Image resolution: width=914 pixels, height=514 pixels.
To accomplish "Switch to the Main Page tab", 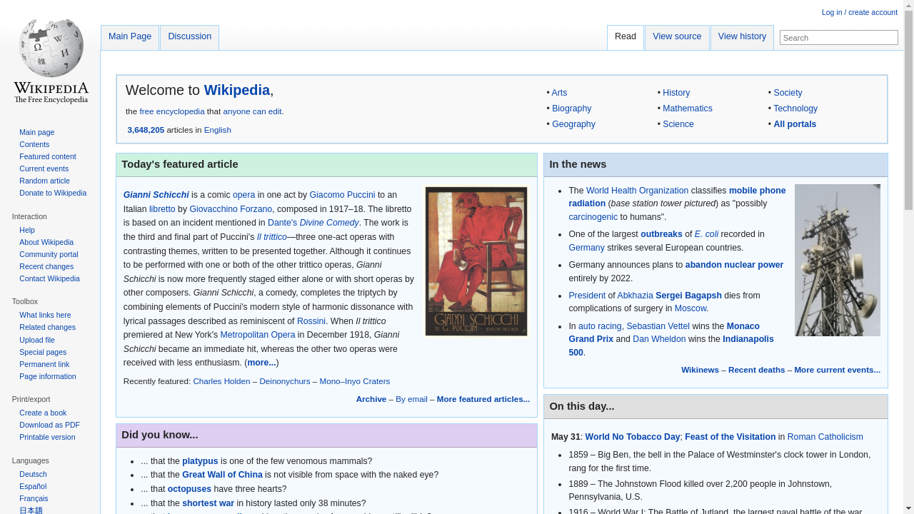I will (x=130, y=36).
